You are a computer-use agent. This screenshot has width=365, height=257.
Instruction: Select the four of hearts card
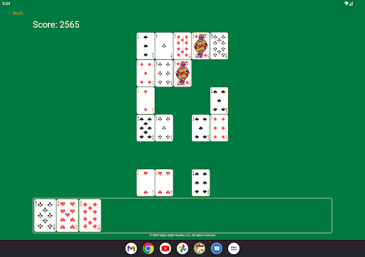(x=164, y=183)
